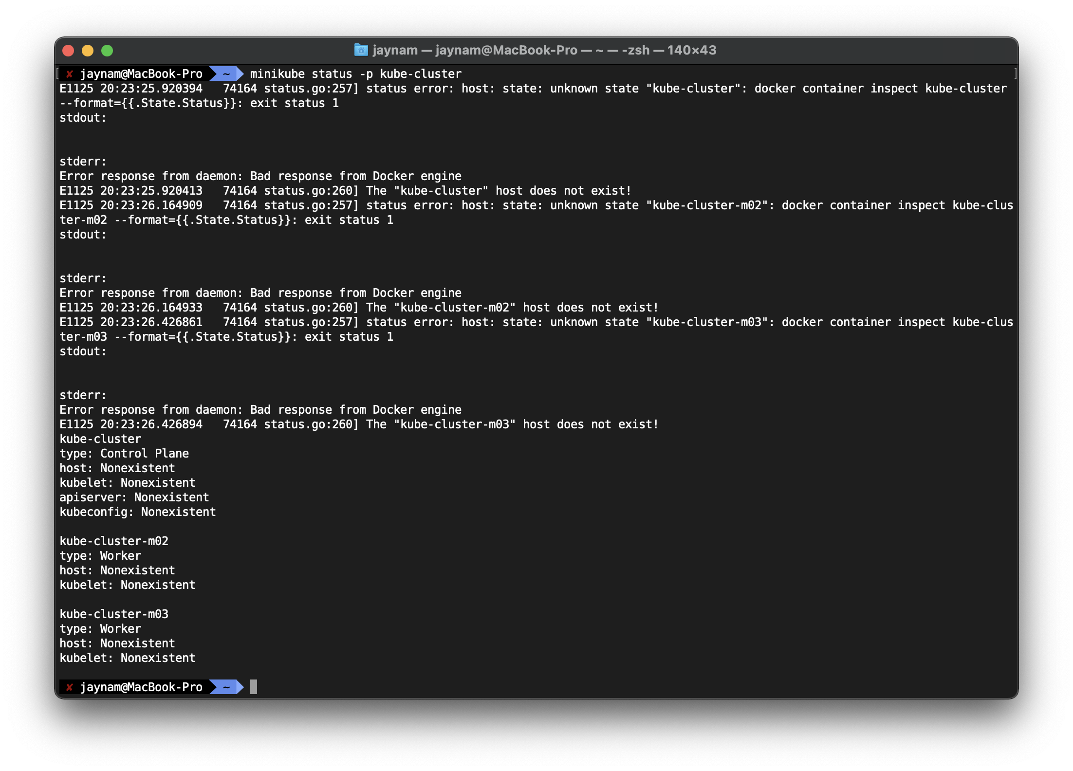Click the jaynam@MacBook-Pro label in bottom prompt
This screenshot has height=771, width=1073.
pos(141,687)
